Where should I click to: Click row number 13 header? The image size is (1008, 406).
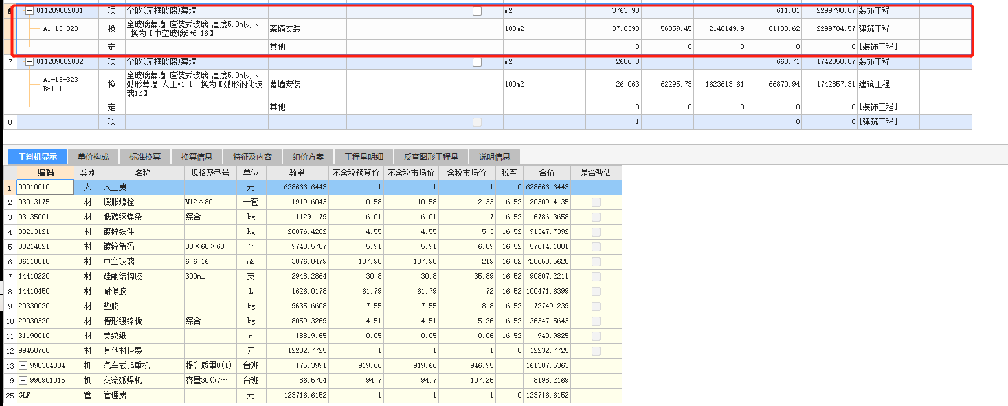(10, 366)
